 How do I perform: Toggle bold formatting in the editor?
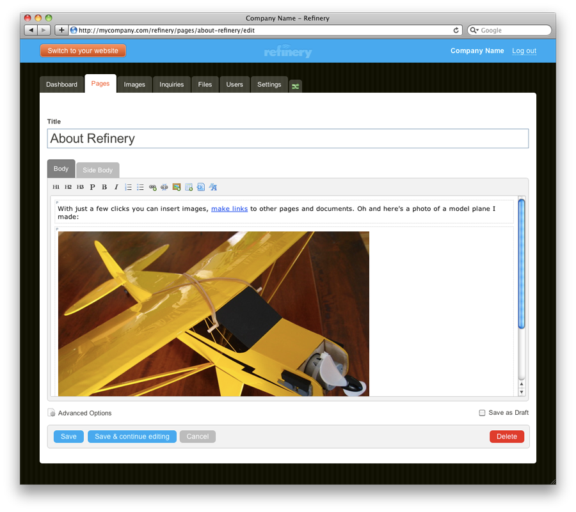click(104, 187)
